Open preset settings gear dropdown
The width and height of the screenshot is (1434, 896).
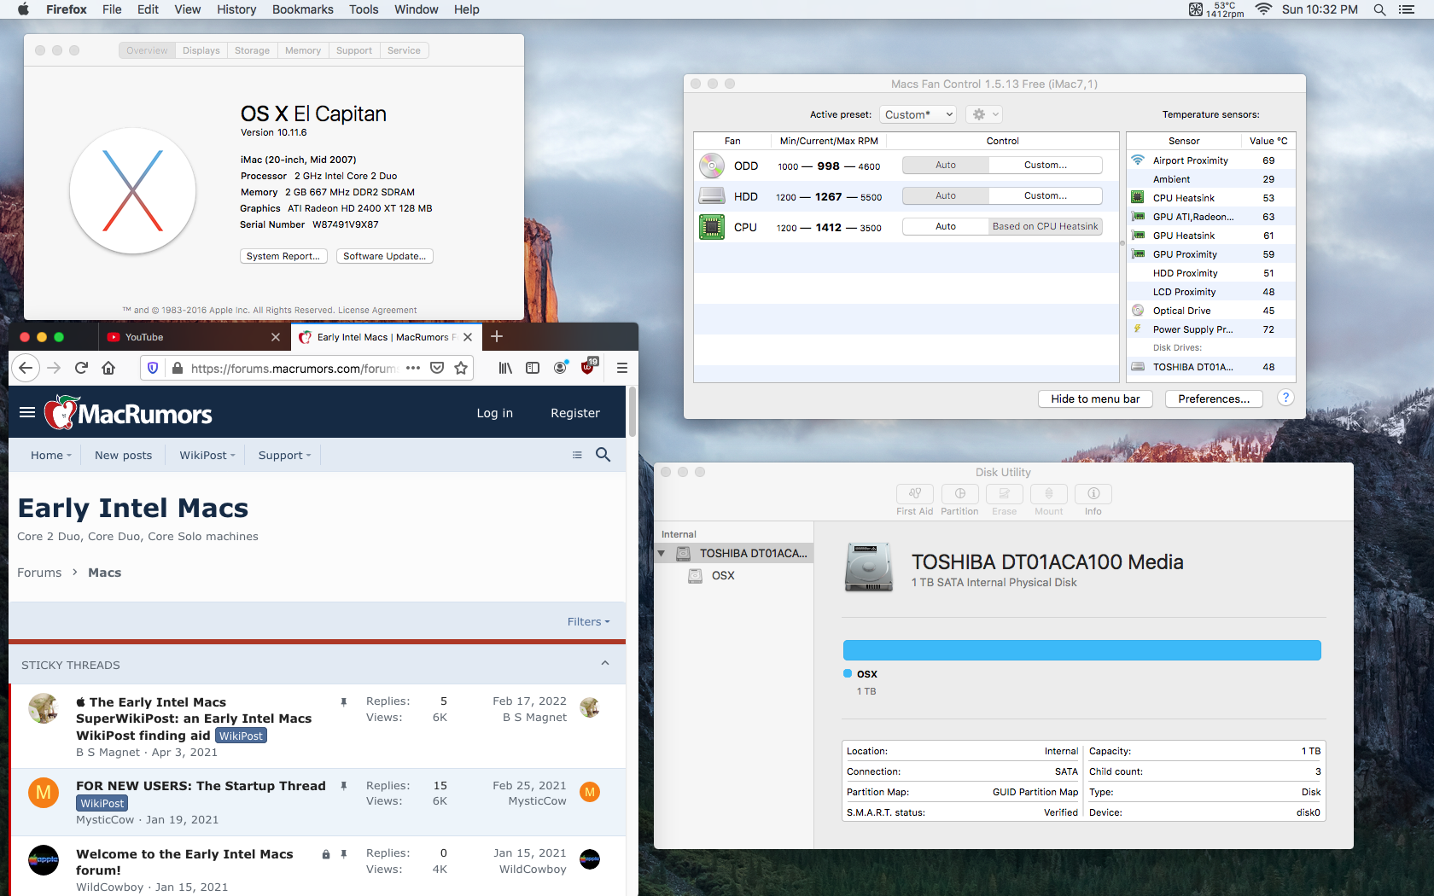[x=984, y=114]
